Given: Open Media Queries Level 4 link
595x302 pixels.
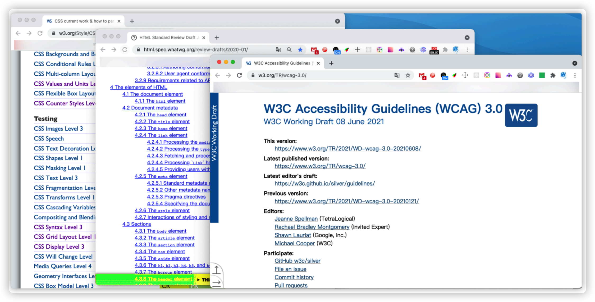Looking at the screenshot, I should [63, 266].
